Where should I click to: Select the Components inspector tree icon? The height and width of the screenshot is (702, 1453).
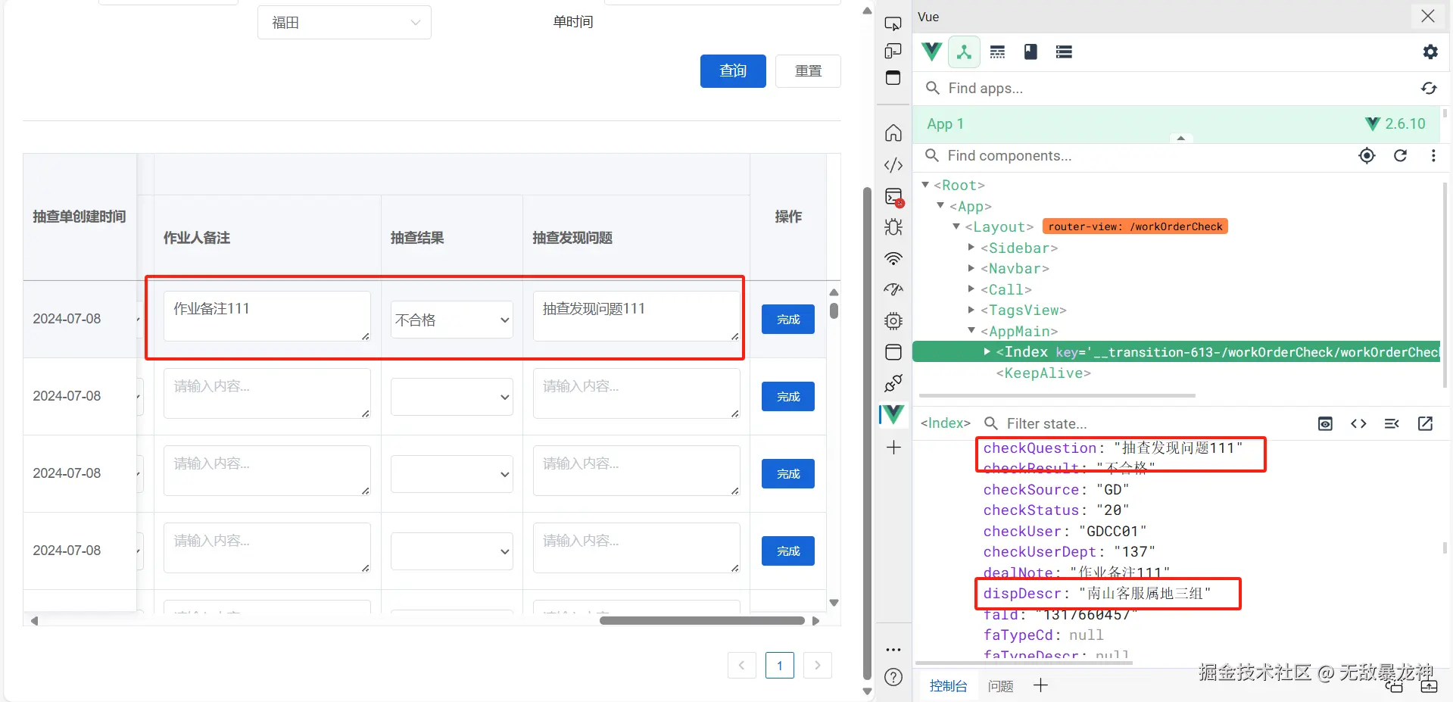[x=964, y=51]
